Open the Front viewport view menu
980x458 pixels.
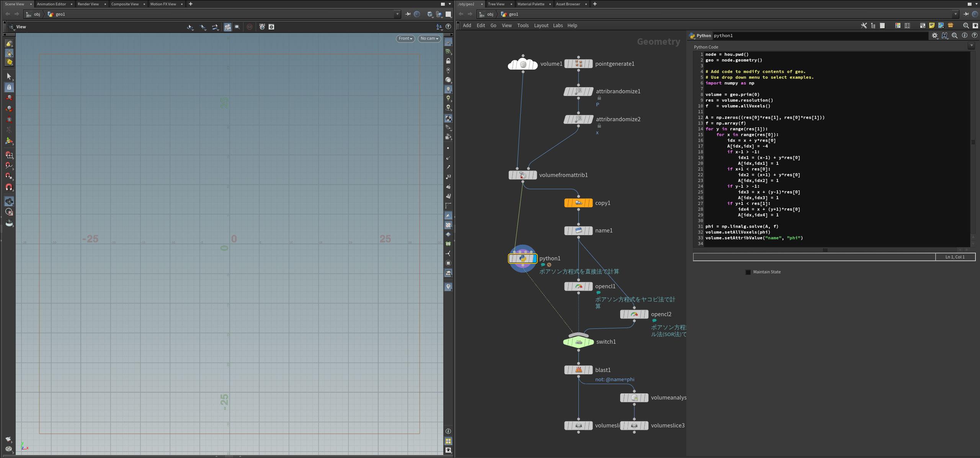(x=405, y=39)
